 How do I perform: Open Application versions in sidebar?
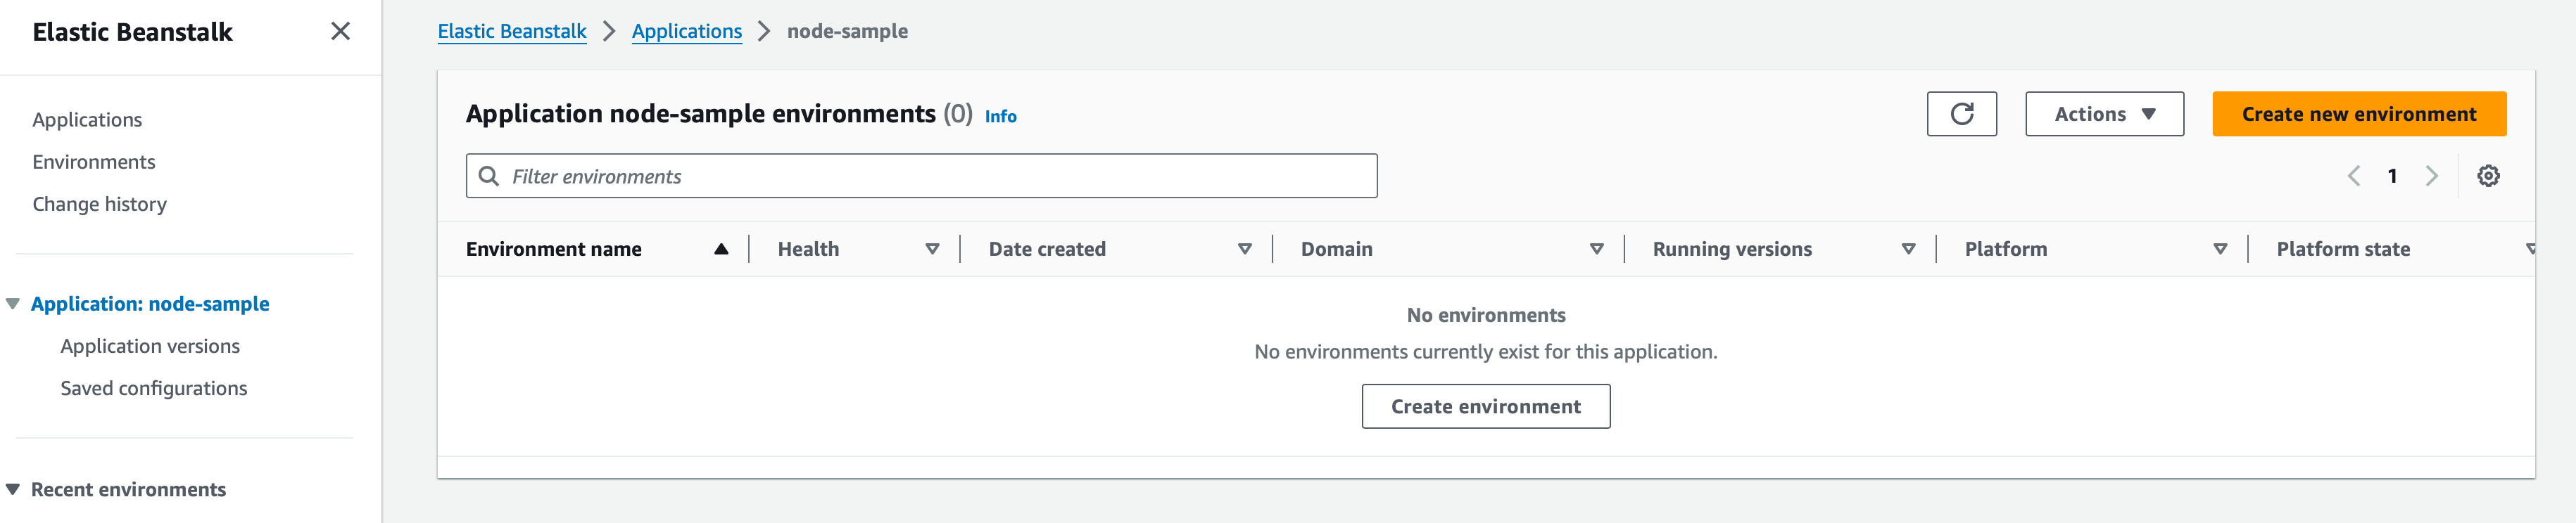(150, 347)
